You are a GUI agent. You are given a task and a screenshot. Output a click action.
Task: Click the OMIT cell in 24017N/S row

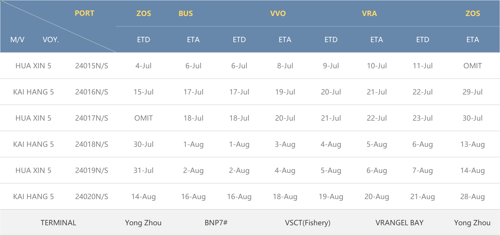[x=144, y=118]
